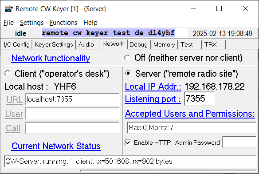Open the Network functionality link

pyautogui.click(x=51, y=58)
